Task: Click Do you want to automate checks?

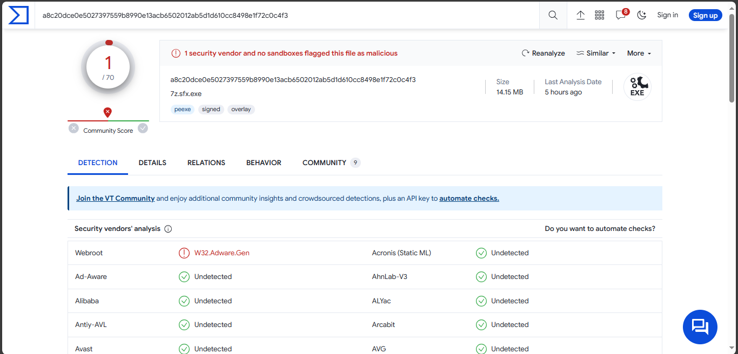Action: [600, 229]
